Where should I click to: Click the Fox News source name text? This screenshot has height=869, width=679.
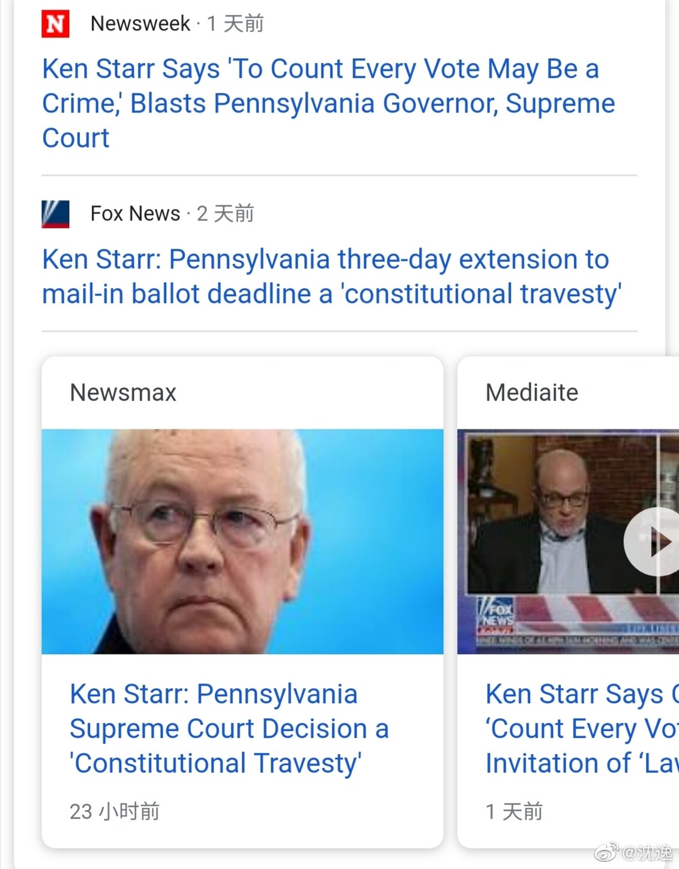(x=135, y=214)
